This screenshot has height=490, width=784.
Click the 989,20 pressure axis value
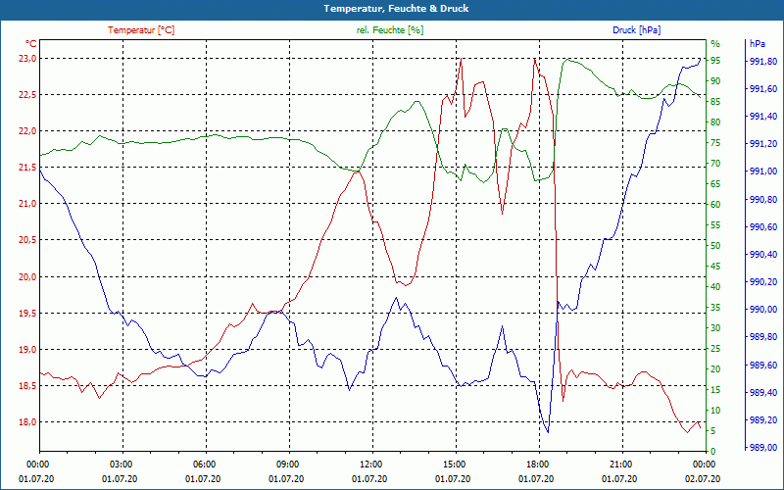tap(763, 420)
